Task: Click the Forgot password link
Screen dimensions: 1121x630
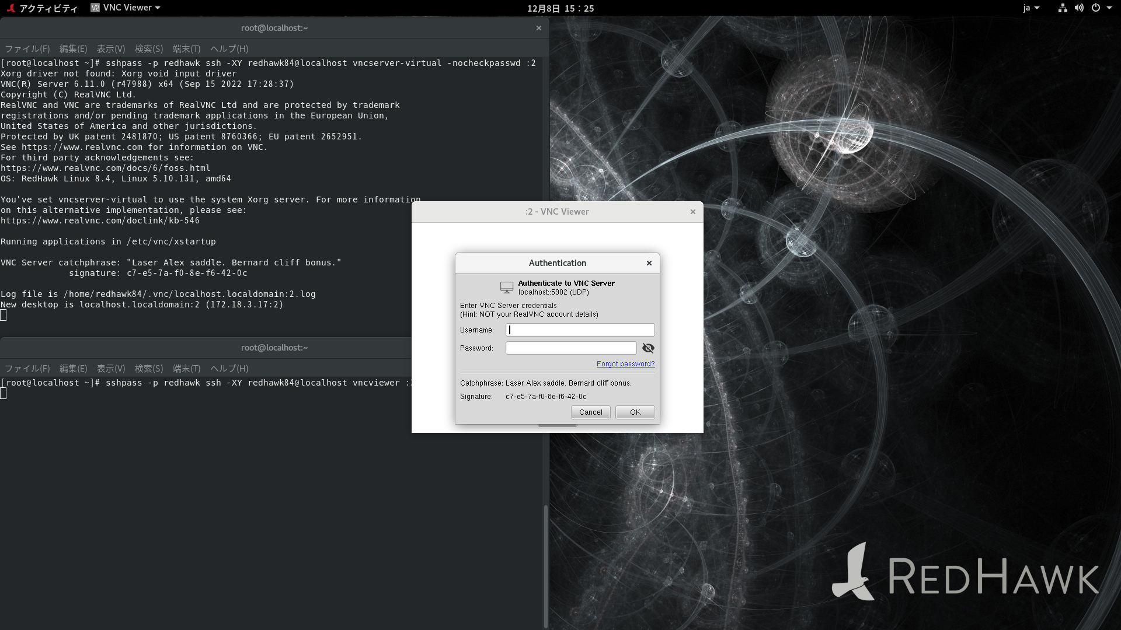Action: coord(625,363)
